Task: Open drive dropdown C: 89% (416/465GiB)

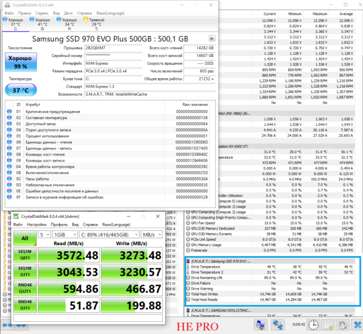Action: point(110,235)
